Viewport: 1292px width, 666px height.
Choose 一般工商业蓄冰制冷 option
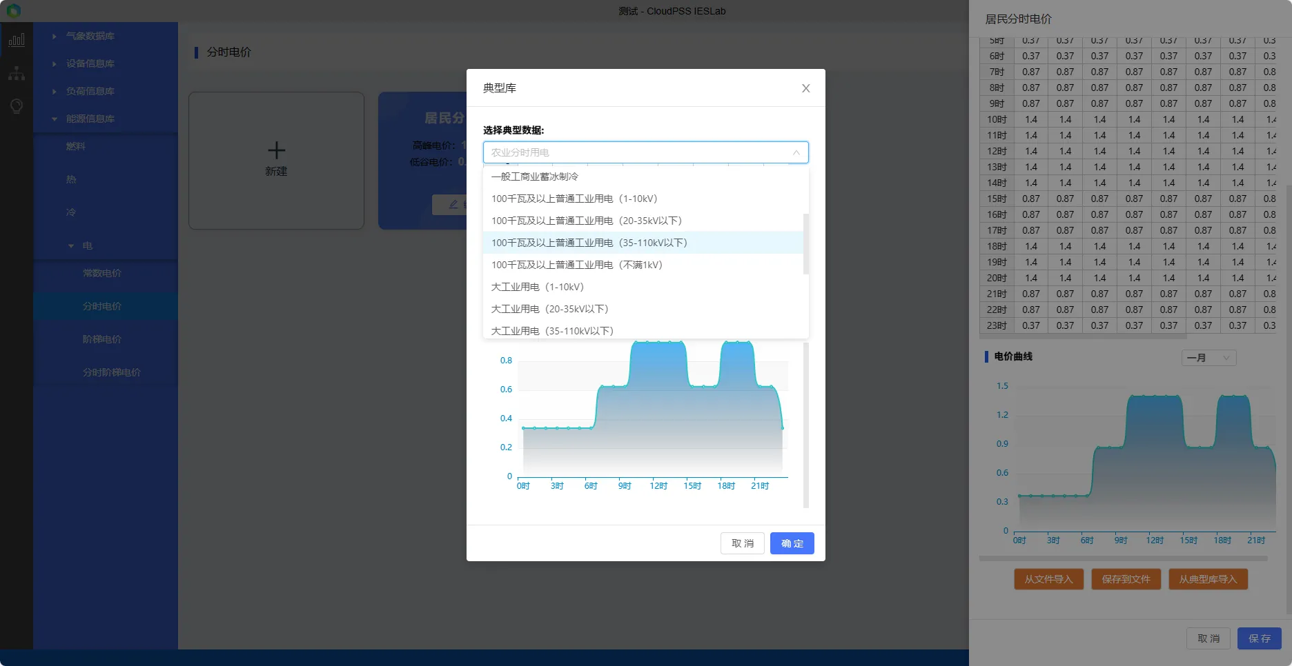tap(643, 176)
